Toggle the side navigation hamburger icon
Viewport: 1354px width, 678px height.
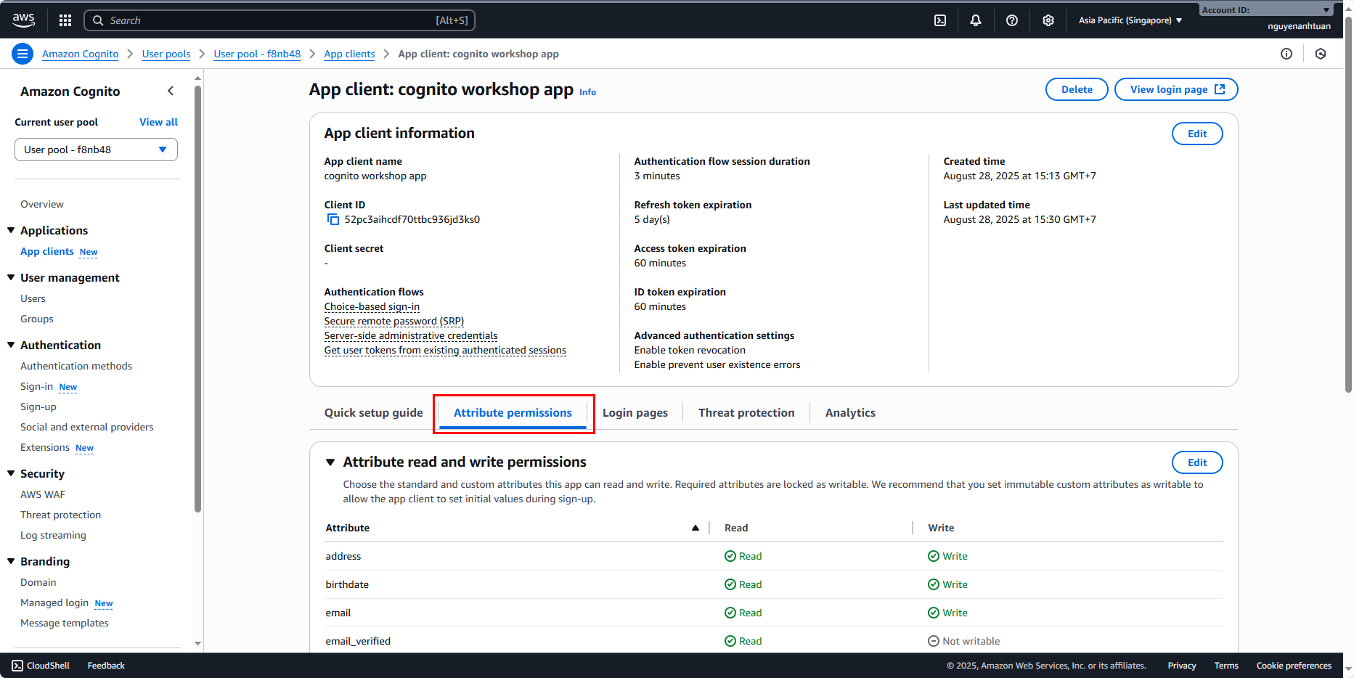23,54
